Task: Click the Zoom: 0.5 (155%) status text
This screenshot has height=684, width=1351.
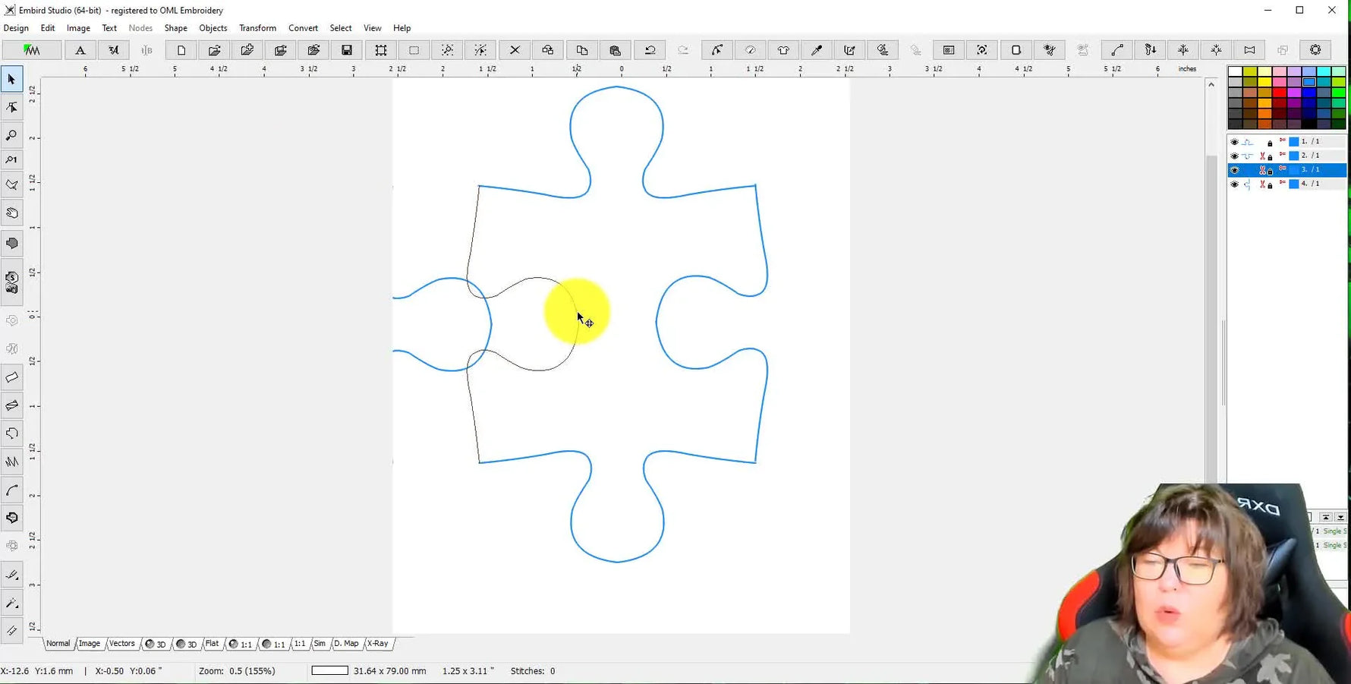Action: 237,671
